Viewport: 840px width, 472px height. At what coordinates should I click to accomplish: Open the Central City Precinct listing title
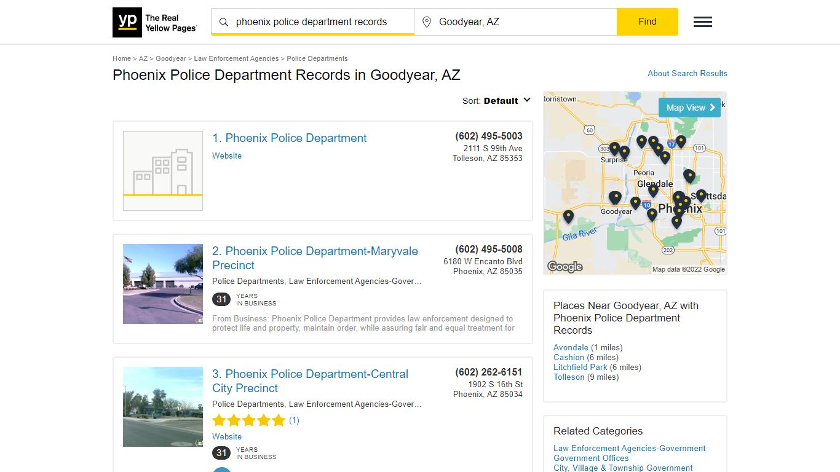click(310, 381)
